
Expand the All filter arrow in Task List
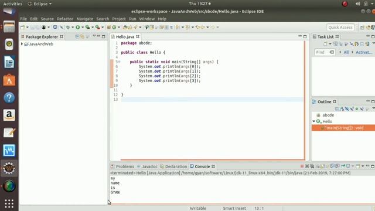pyautogui.click(x=340, y=52)
